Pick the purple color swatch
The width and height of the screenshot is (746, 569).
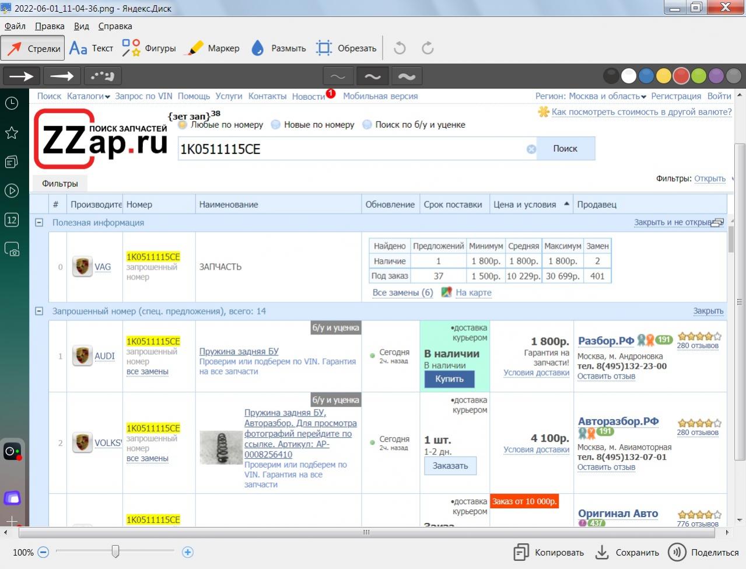click(716, 76)
